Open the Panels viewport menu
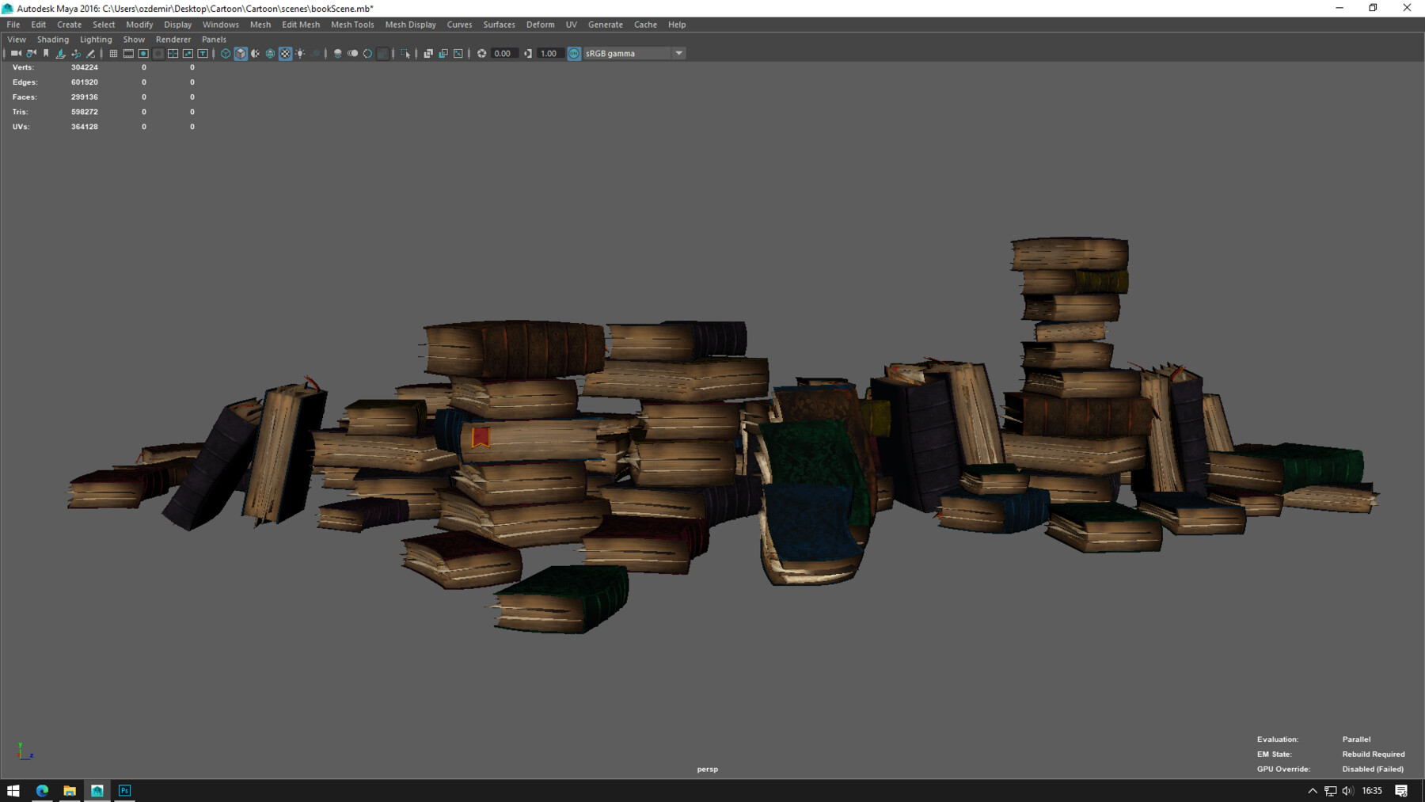The width and height of the screenshot is (1425, 802). pyautogui.click(x=214, y=40)
